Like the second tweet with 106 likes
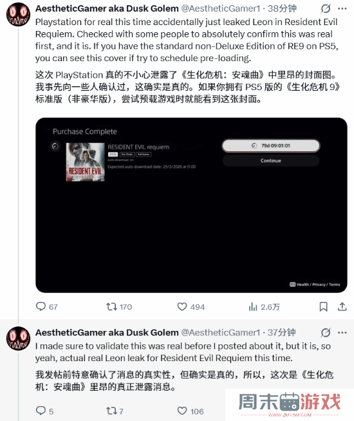The width and height of the screenshot is (354, 421). tap(191, 411)
